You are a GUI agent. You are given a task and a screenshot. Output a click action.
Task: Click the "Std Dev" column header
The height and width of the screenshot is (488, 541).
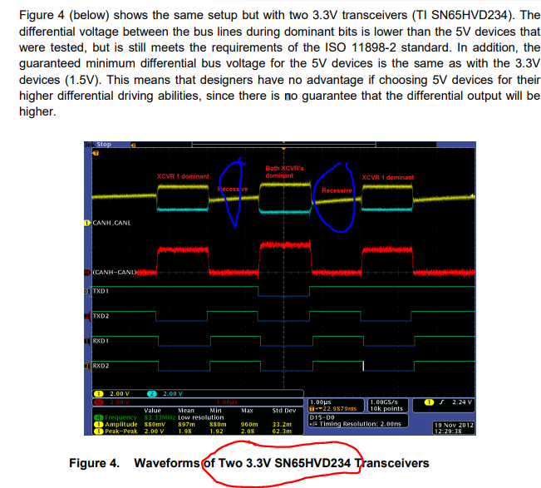(284, 411)
